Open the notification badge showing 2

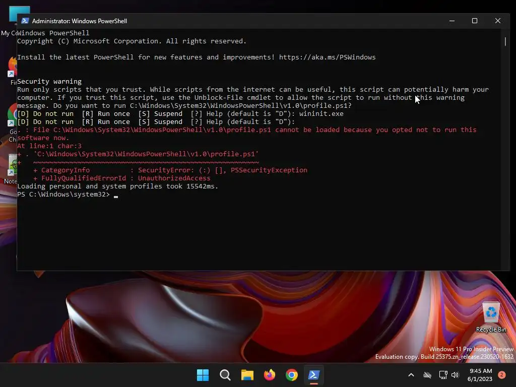[502, 375]
